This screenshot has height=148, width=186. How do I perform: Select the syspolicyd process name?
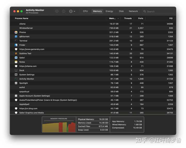(24, 92)
